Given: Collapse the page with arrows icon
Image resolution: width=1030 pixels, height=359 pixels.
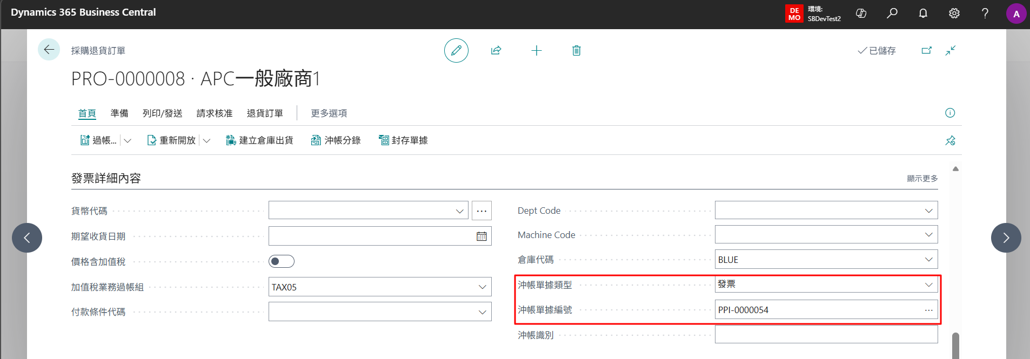Looking at the screenshot, I should coord(951,50).
